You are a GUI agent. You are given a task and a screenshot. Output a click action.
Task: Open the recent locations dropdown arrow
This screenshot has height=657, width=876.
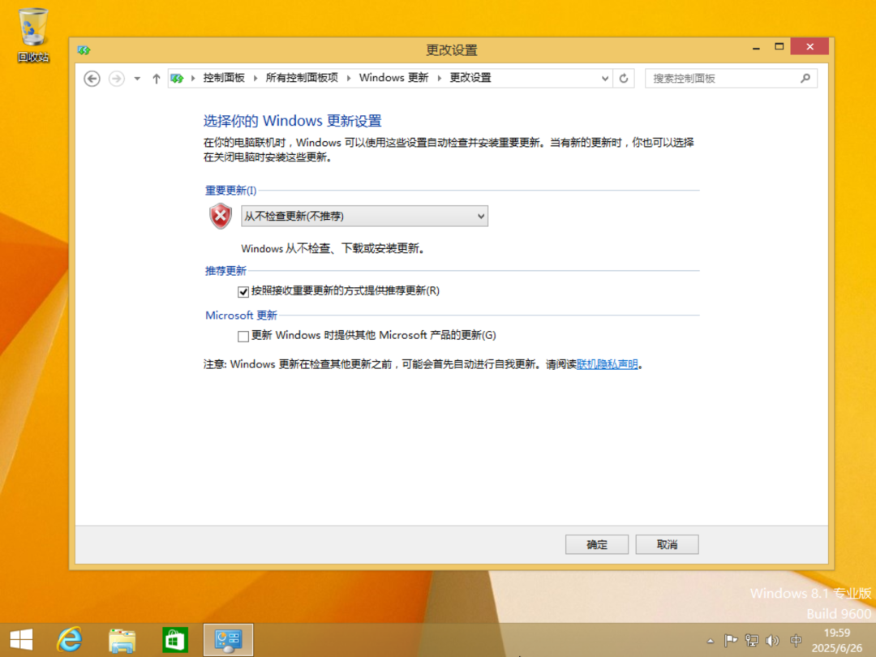tap(137, 79)
